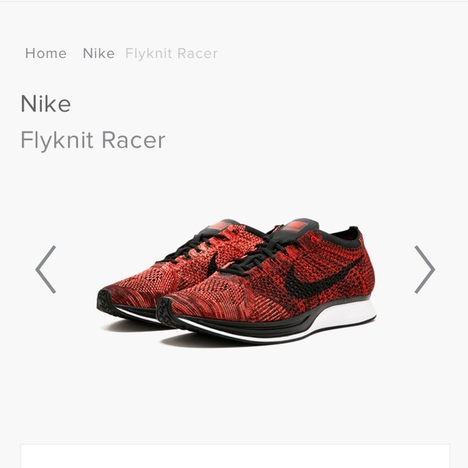Click the Nike brand heading

coord(46,104)
